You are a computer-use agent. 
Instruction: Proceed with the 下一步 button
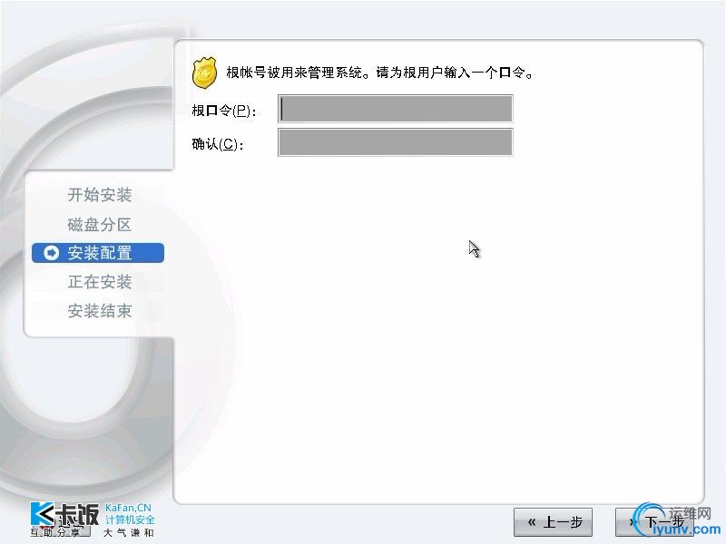pos(654,522)
